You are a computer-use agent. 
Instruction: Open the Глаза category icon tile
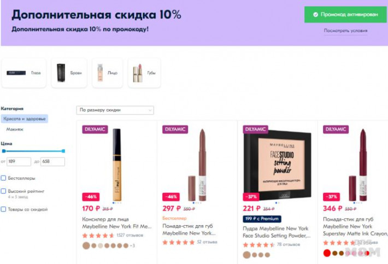(x=23, y=73)
